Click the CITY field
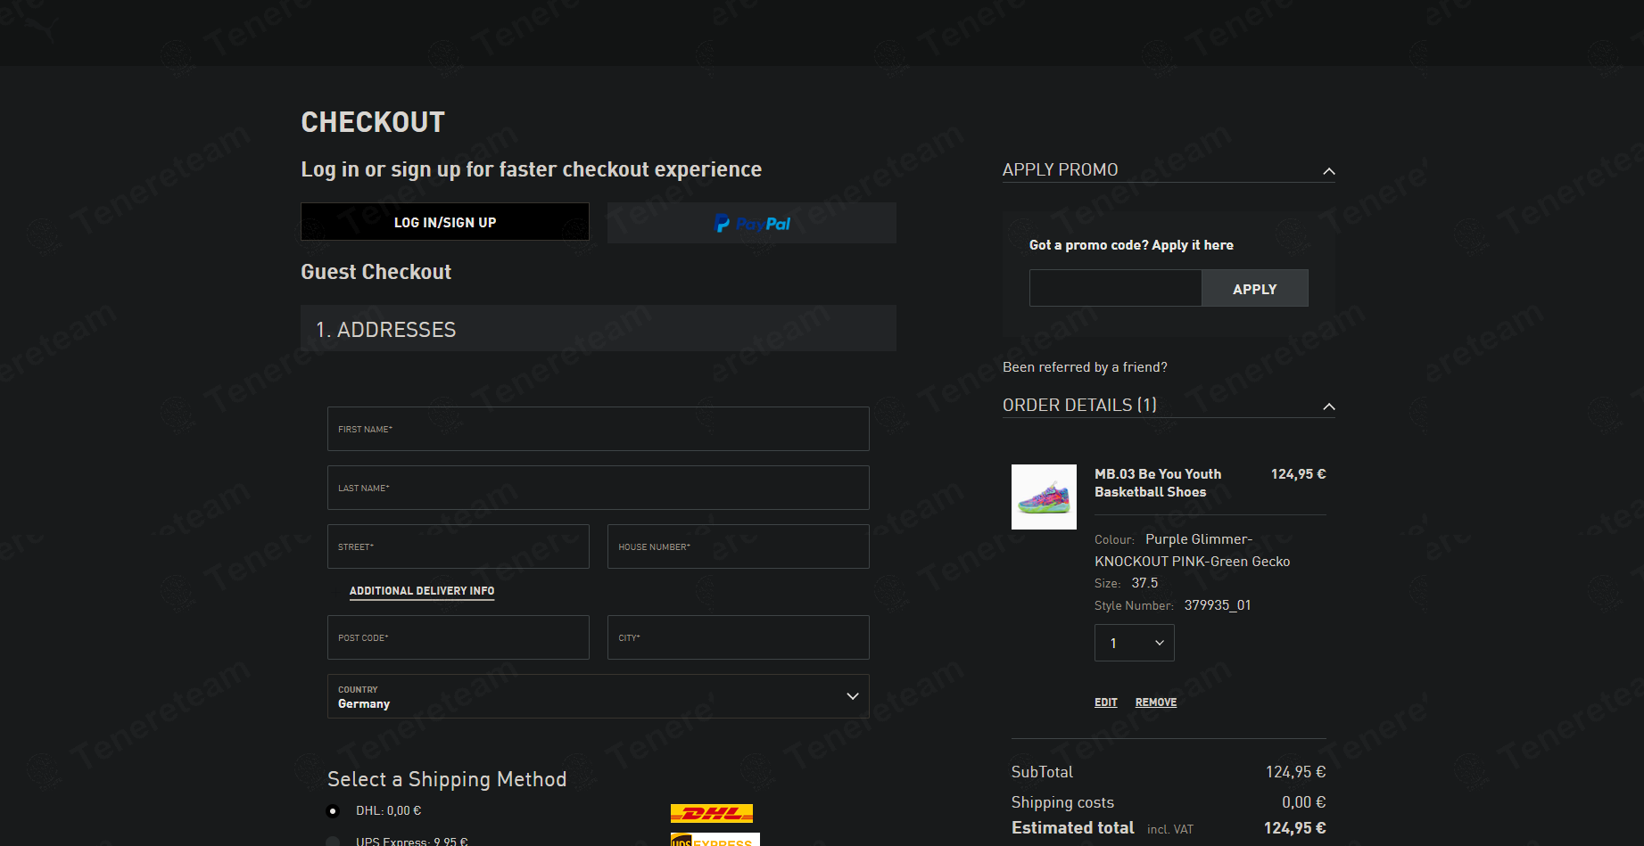 click(x=739, y=637)
